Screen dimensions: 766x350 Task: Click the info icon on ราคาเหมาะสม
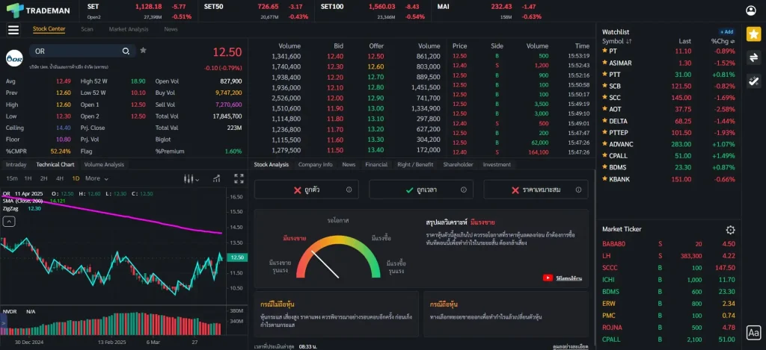pyautogui.click(x=578, y=190)
